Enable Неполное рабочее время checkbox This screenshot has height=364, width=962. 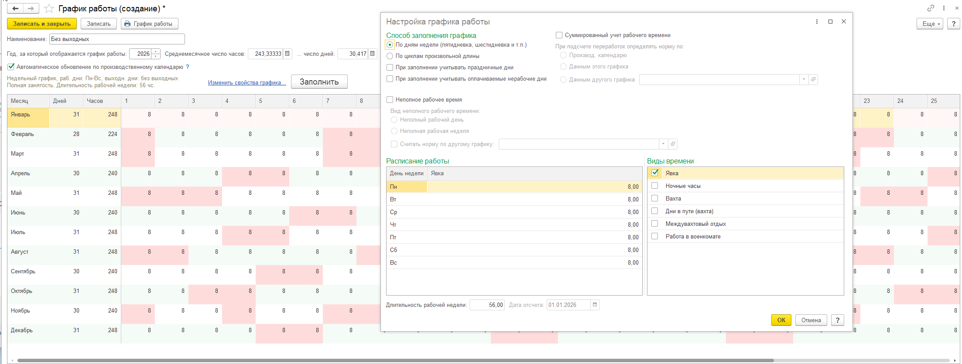pos(390,100)
